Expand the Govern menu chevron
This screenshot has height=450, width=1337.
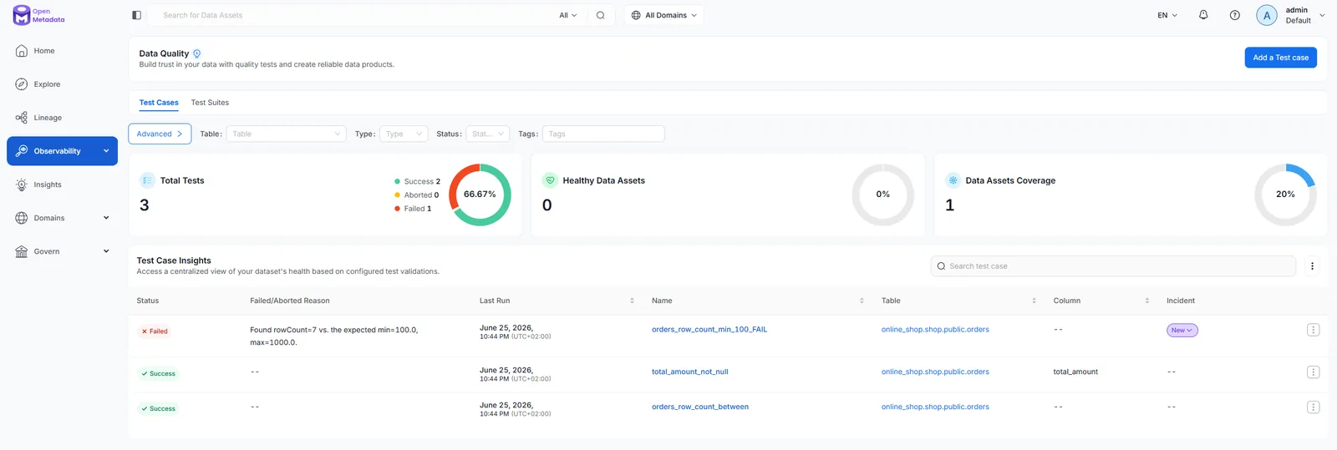106,251
